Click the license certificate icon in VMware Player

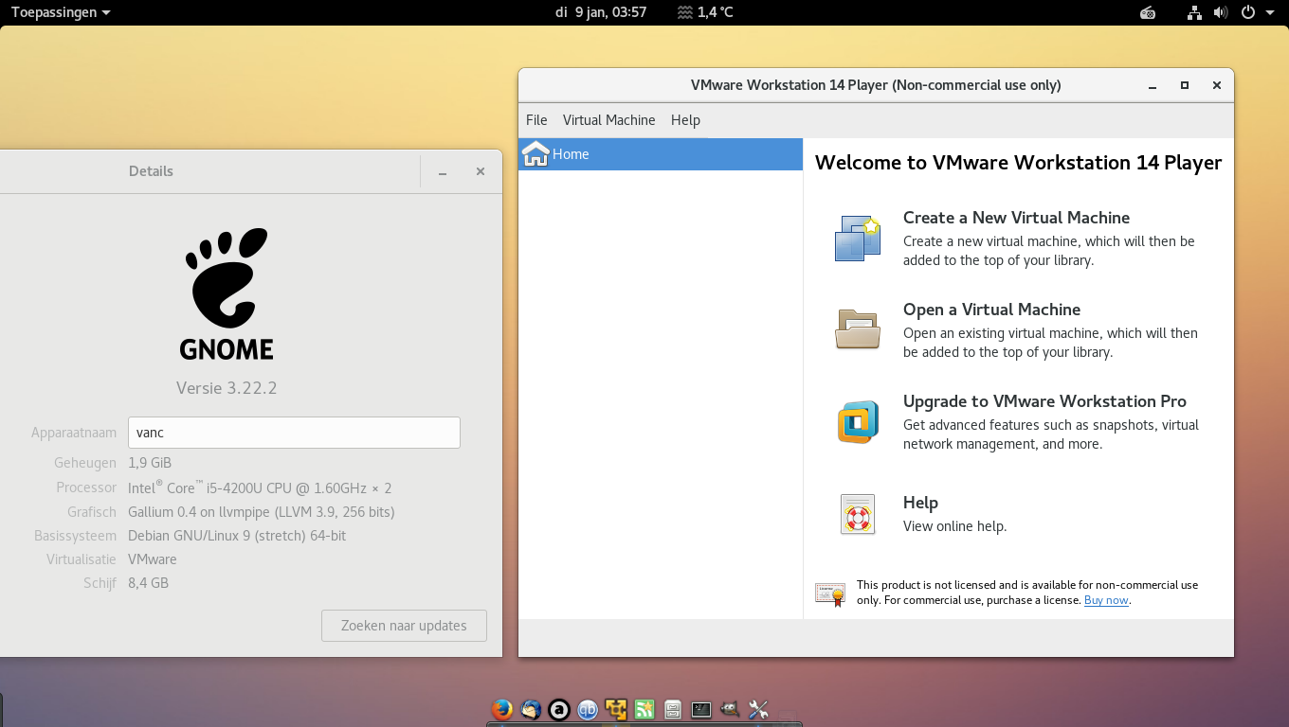pos(830,594)
